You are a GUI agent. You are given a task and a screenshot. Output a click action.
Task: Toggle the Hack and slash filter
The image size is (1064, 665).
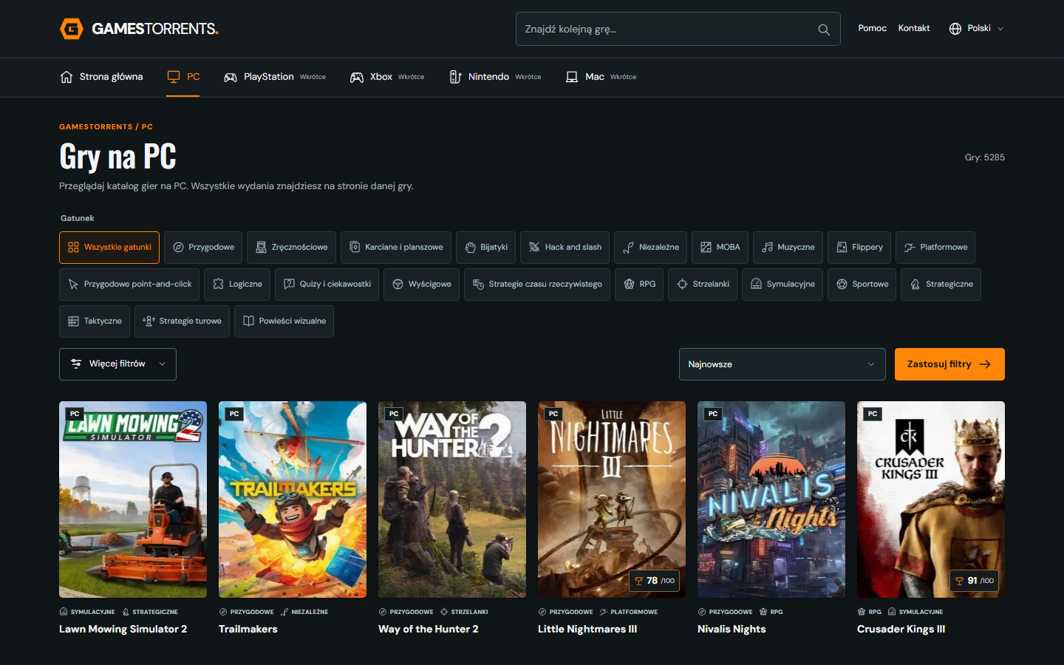pos(565,248)
